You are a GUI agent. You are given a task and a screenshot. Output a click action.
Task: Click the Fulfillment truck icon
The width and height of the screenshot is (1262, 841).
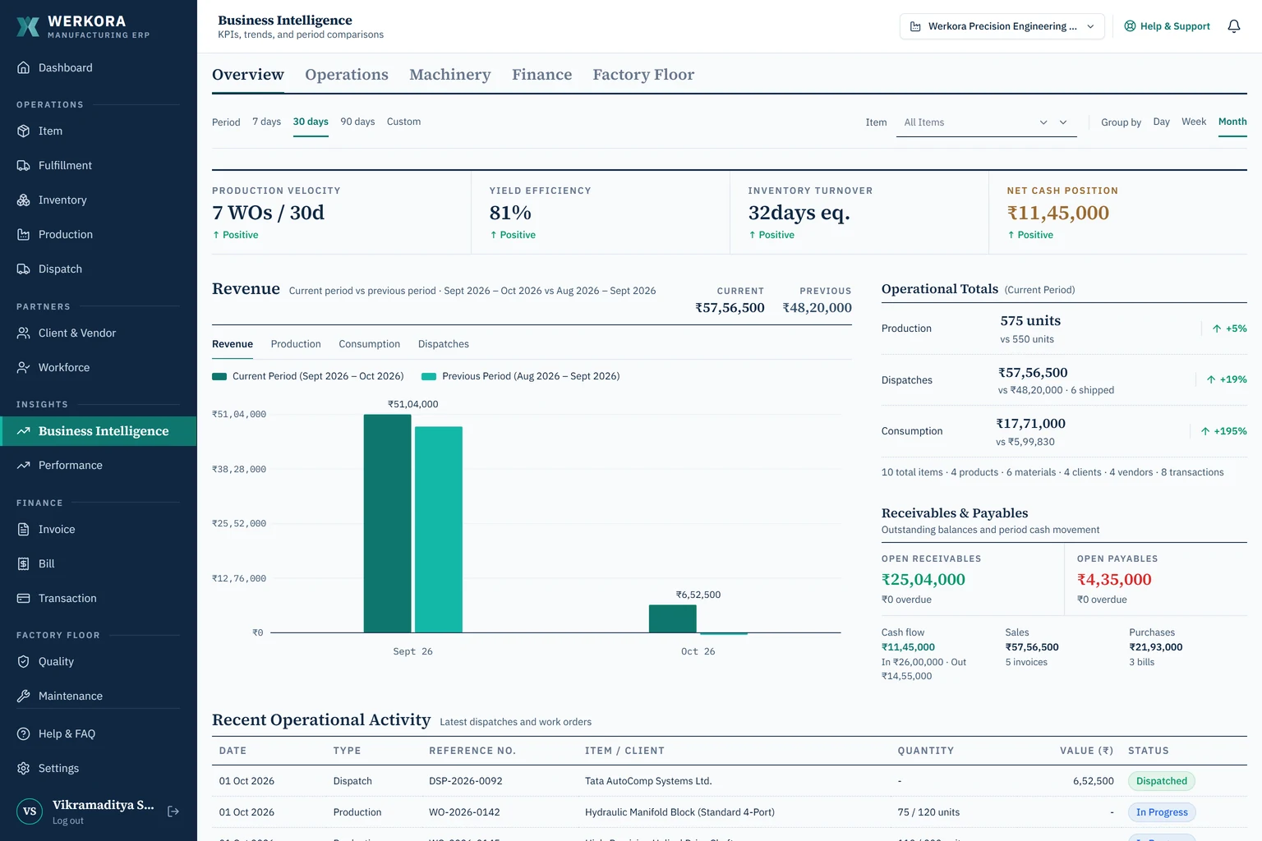(24, 165)
